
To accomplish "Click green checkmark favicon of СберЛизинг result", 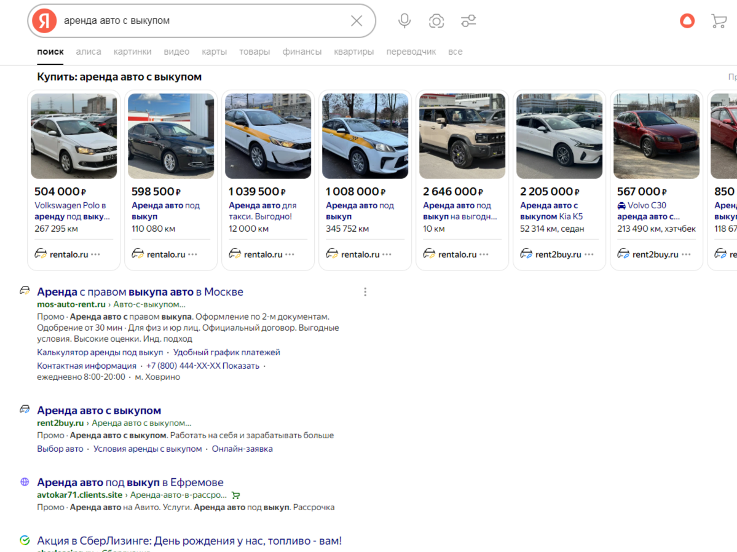I will pyautogui.click(x=25, y=540).
